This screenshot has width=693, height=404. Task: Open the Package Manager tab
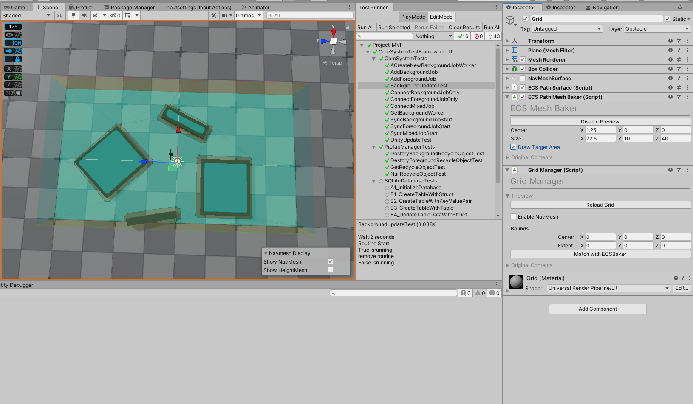point(129,7)
